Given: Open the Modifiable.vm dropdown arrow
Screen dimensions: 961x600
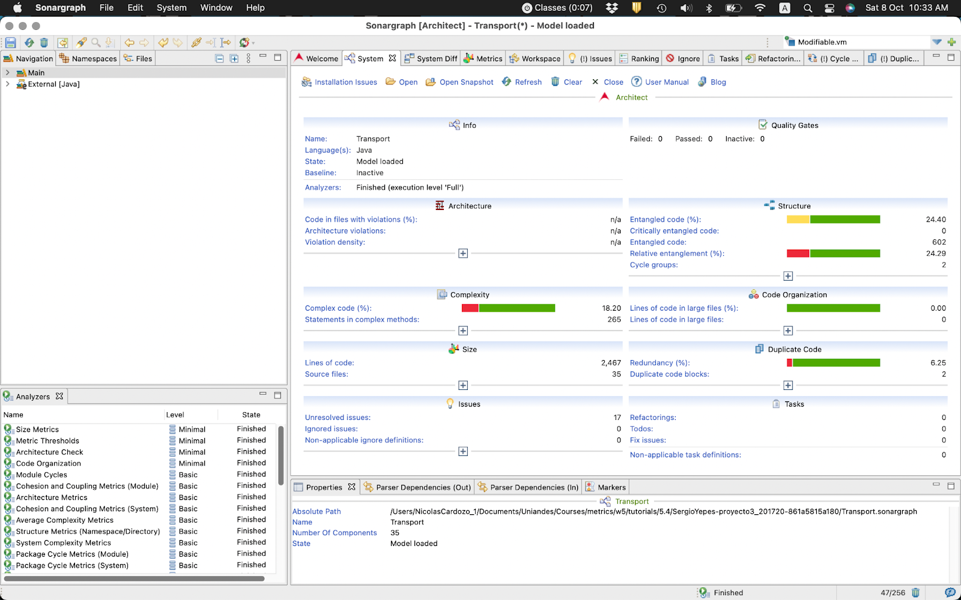Looking at the screenshot, I should 937,42.
